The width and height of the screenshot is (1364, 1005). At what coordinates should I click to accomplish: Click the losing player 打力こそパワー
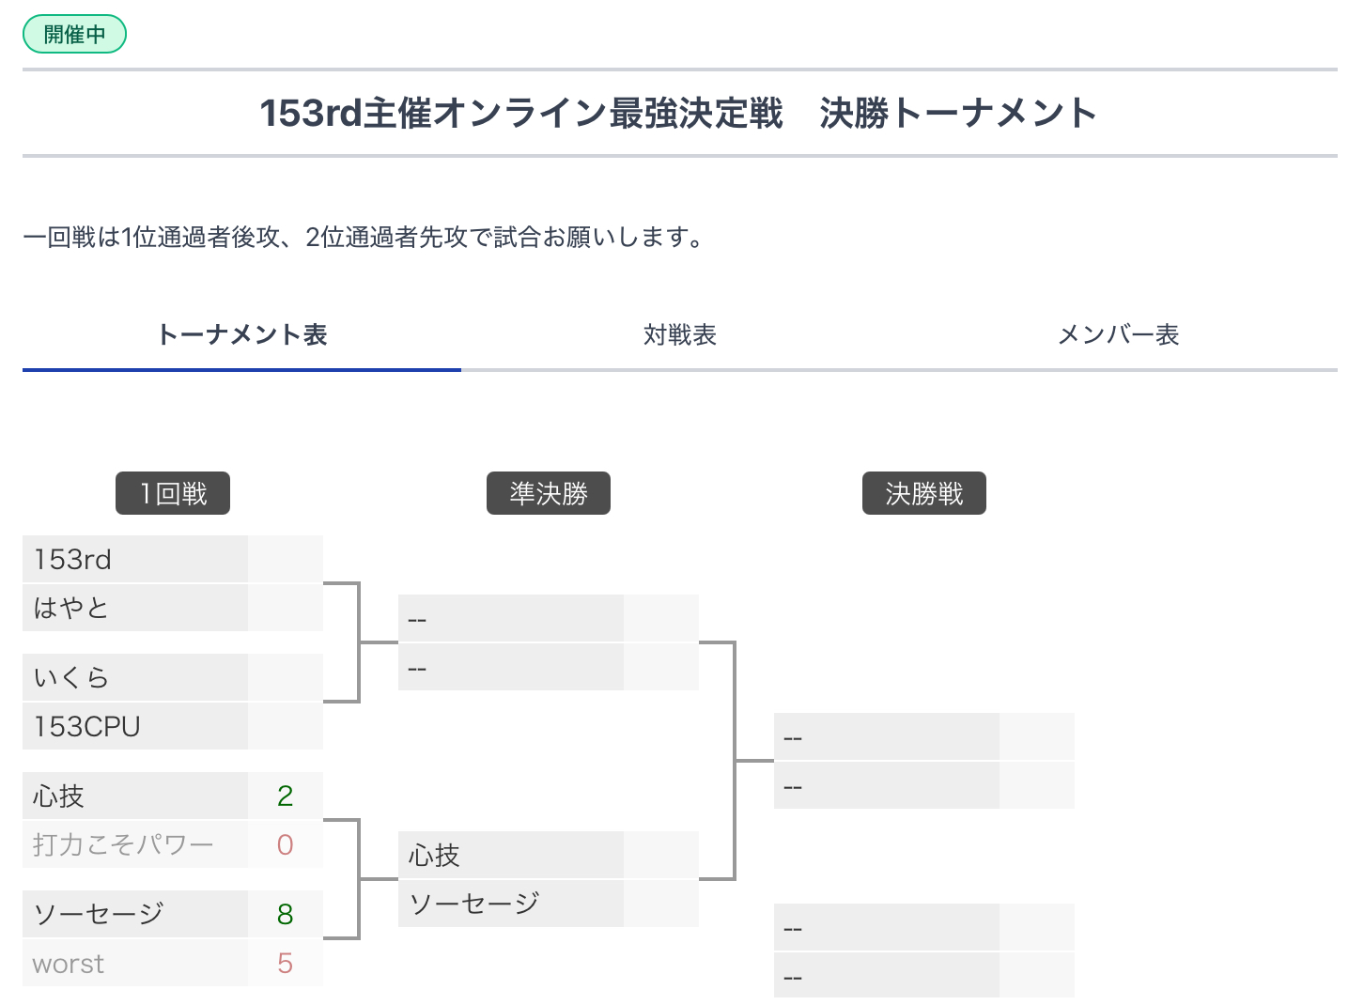pyautogui.click(x=135, y=844)
